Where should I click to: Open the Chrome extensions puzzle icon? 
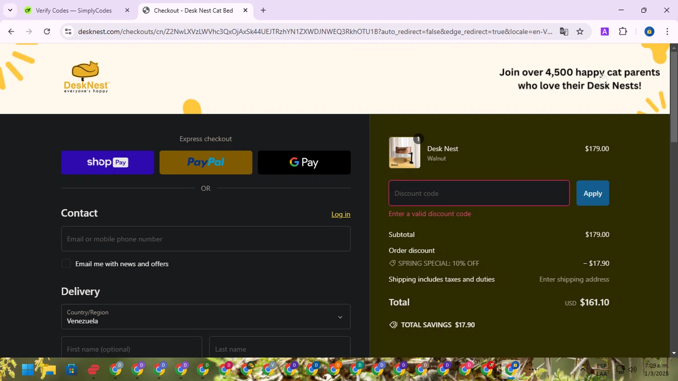[623, 32]
